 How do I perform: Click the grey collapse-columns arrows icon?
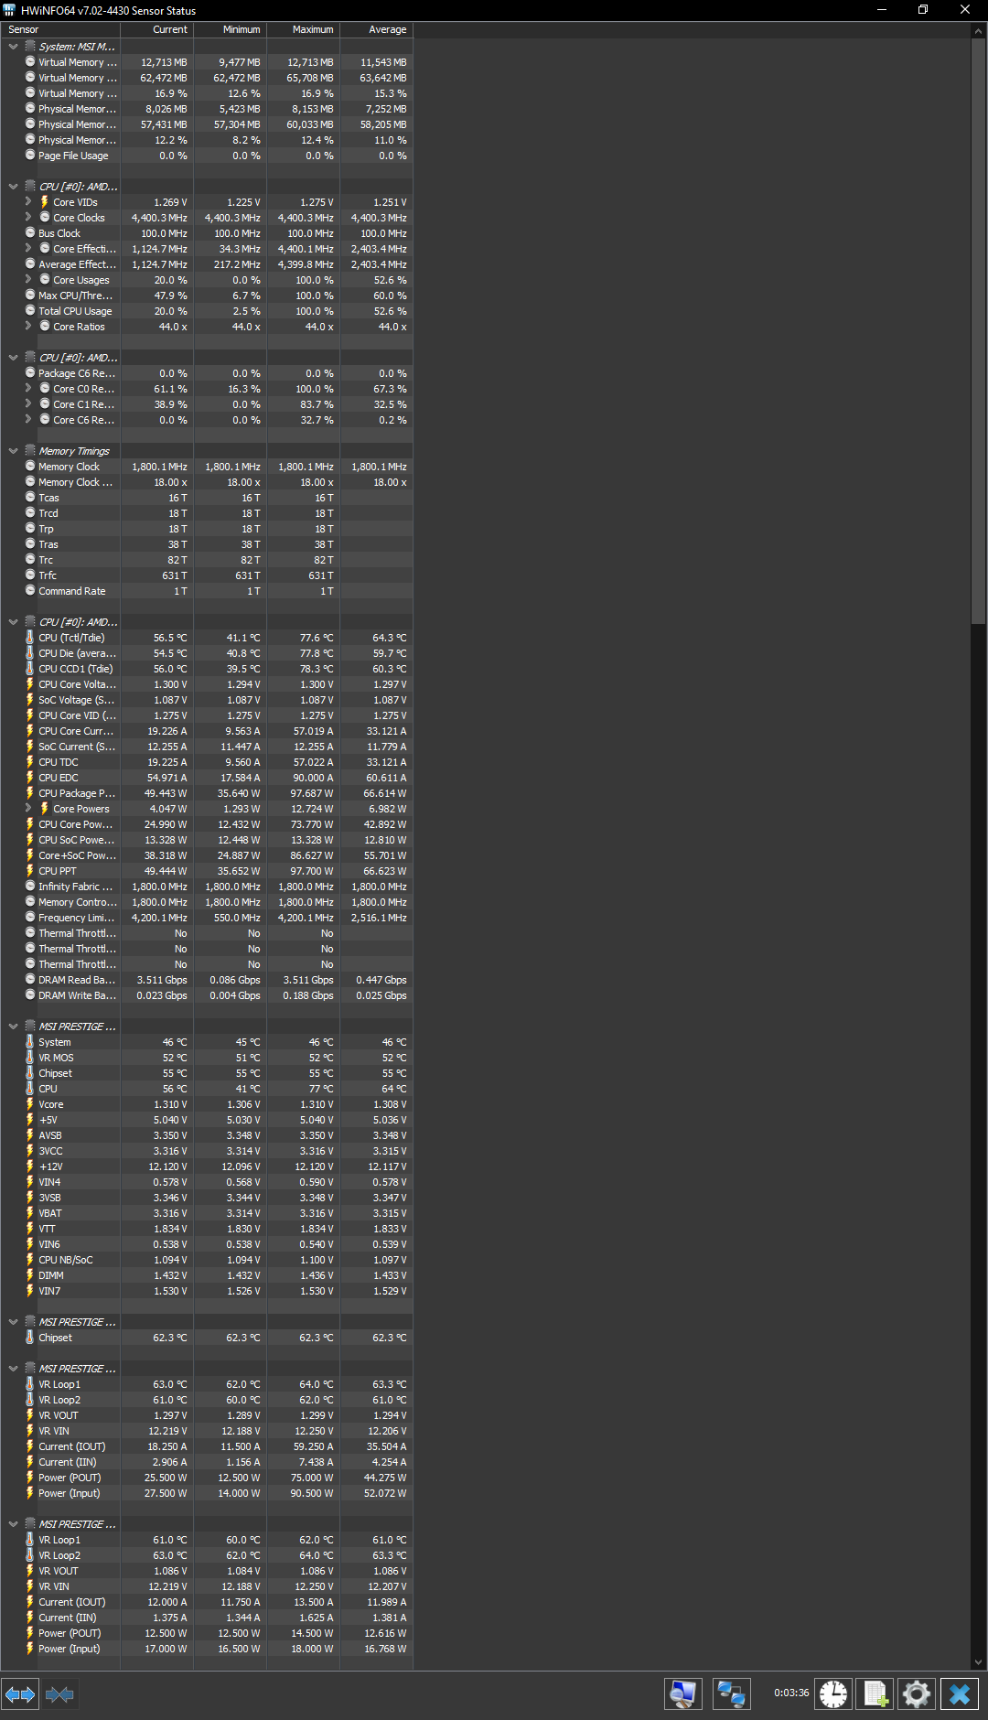point(59,1694)
